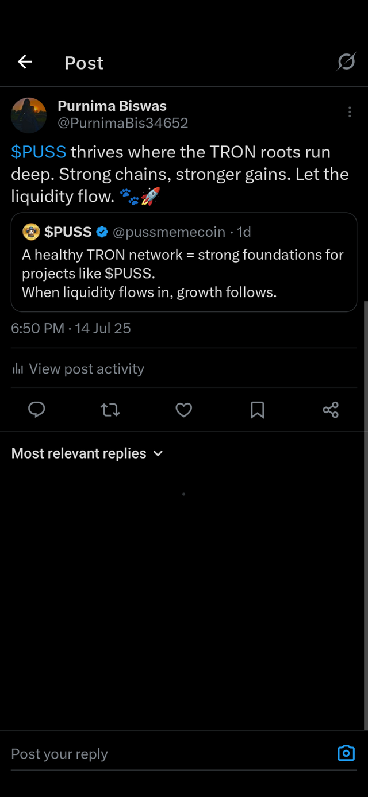Like the post with the heart icon

point(184,410)
